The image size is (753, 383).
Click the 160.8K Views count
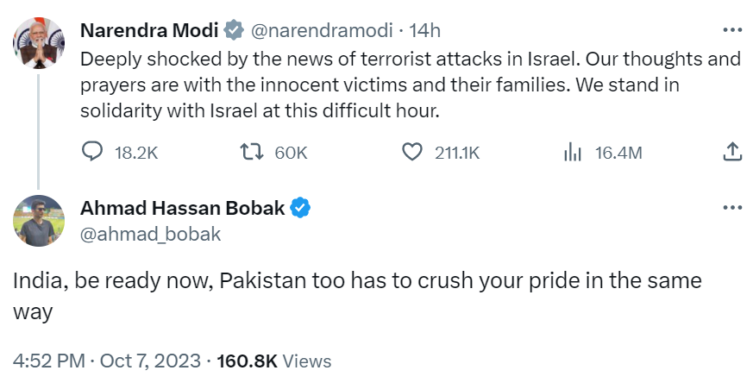[x=276, y=361]
